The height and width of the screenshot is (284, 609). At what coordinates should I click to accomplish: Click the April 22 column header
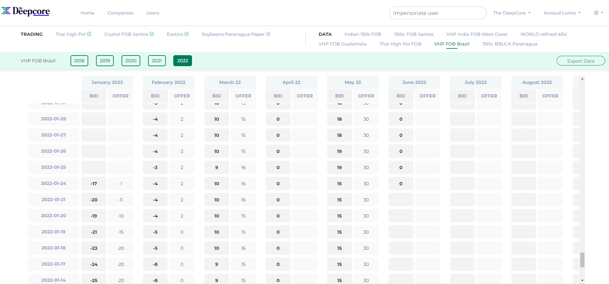[x=291, y=82]
